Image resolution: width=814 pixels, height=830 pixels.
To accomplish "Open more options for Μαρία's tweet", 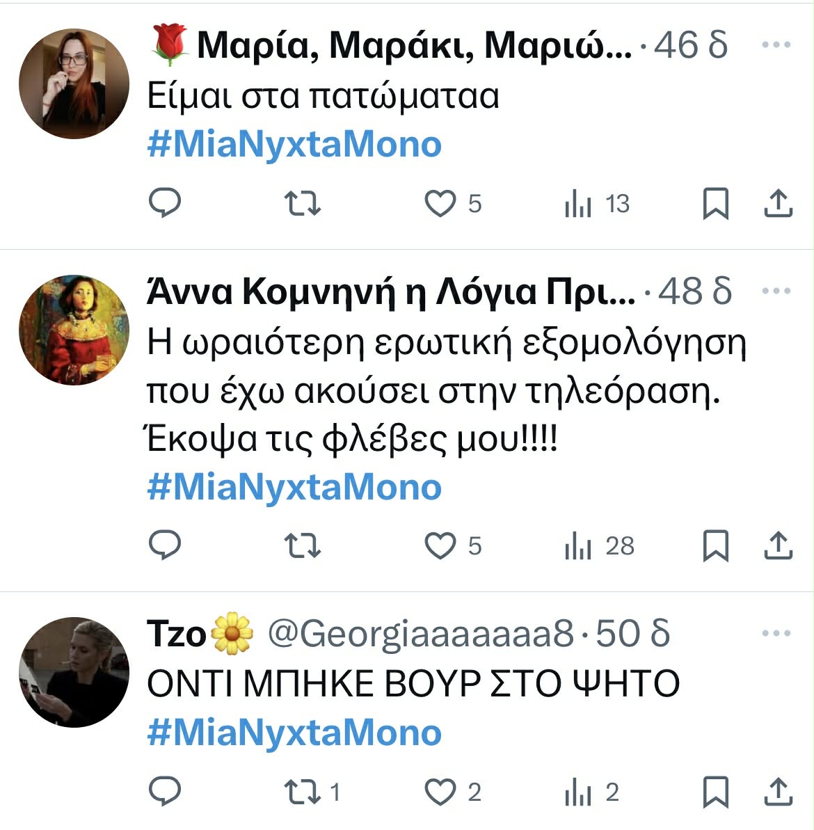I will [x=776, y=45].
